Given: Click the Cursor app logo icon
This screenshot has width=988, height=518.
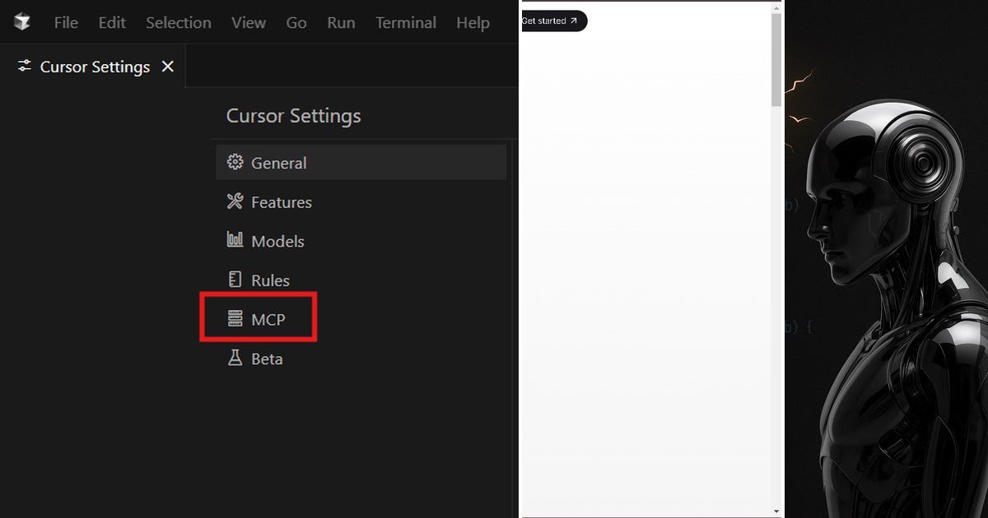Looking at the screenshot, I should [22, 22].
